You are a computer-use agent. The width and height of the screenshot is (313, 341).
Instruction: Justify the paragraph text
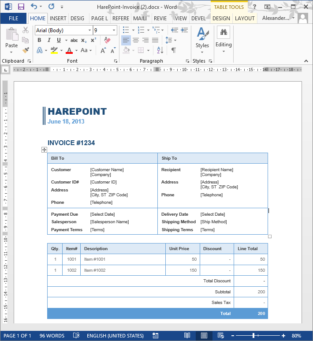(155, 40)
